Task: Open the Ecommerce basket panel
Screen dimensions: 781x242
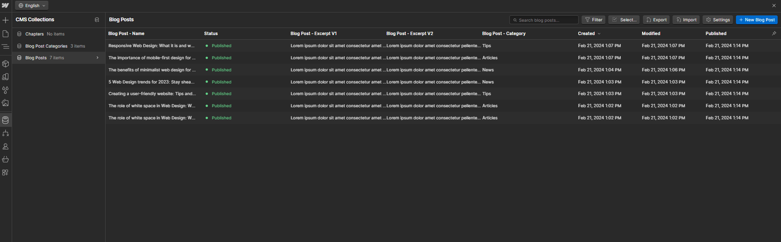Action: point(5,159)
